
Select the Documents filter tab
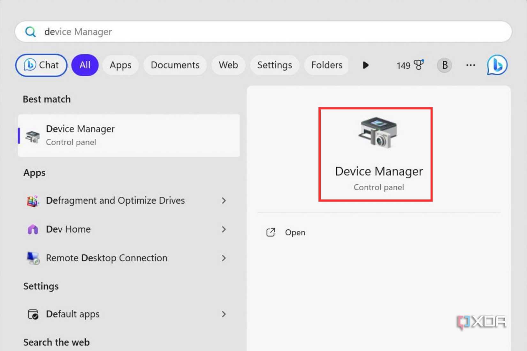(x=175, y=65)
